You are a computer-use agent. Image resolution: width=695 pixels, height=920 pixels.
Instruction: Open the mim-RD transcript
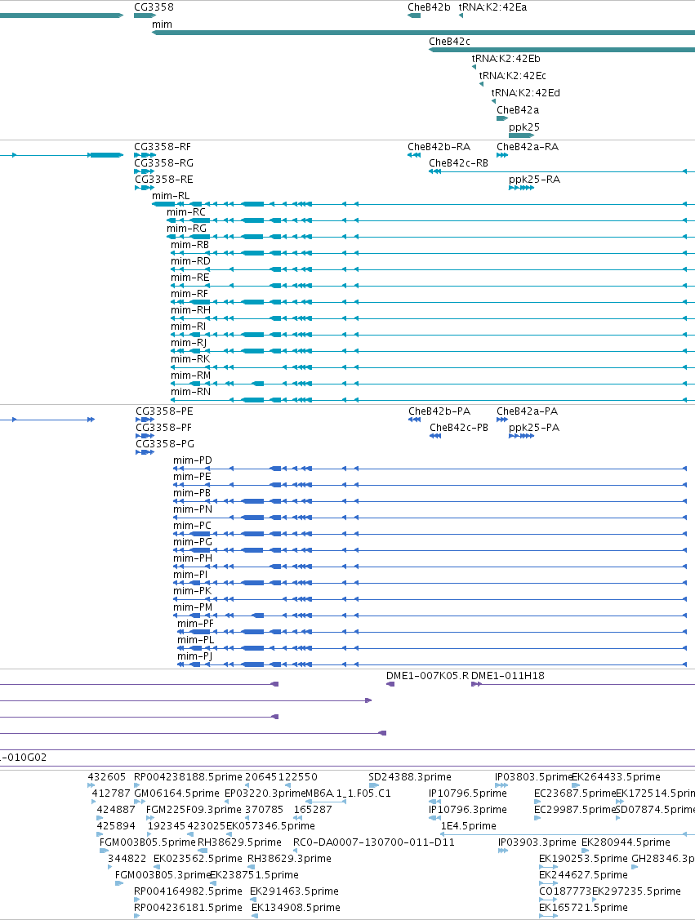190,261
